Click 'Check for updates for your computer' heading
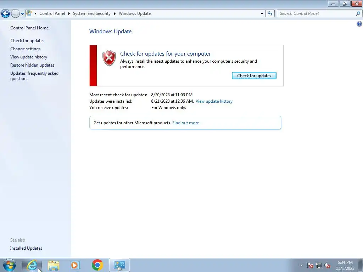Screen dimensions: 363x272 point(166,54)
